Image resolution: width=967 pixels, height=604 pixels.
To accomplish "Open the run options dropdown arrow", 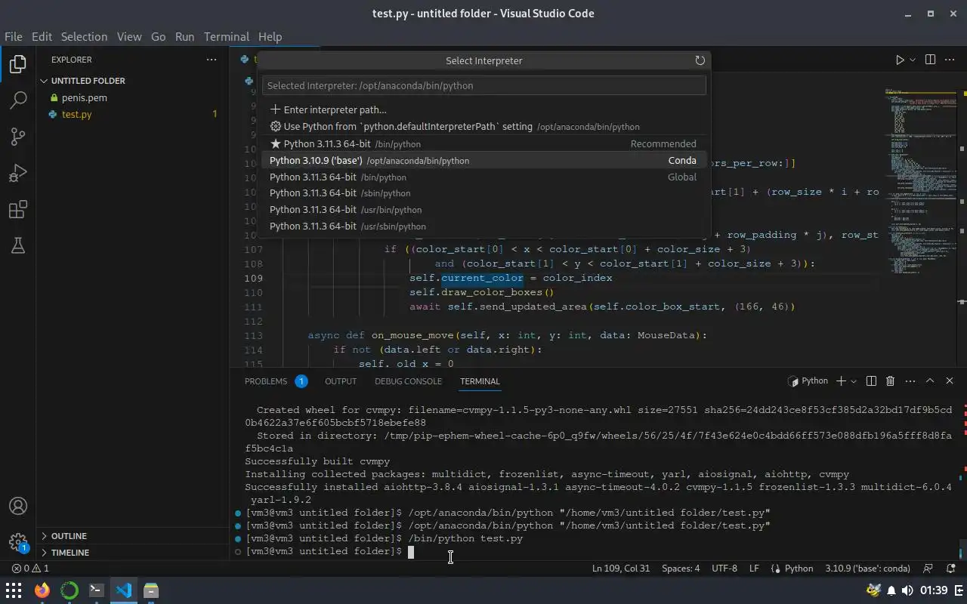I will click(x=913, y=60).
